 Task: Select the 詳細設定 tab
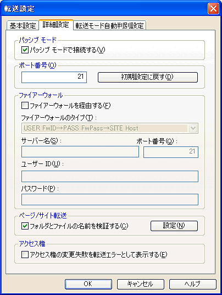[56, 25]
